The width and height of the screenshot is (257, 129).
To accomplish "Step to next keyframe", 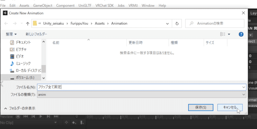I will coord(49,116).
